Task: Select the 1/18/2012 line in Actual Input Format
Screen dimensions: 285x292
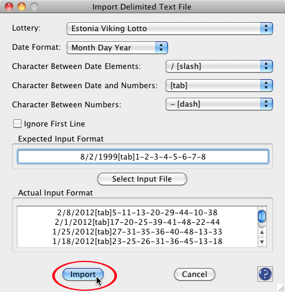Action: [137, 241]
